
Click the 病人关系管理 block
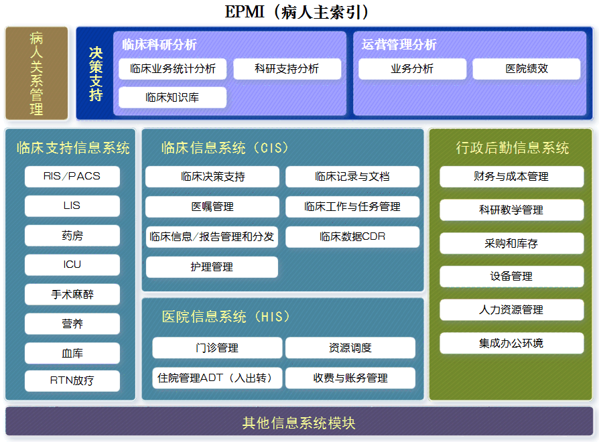click(36, 73)
